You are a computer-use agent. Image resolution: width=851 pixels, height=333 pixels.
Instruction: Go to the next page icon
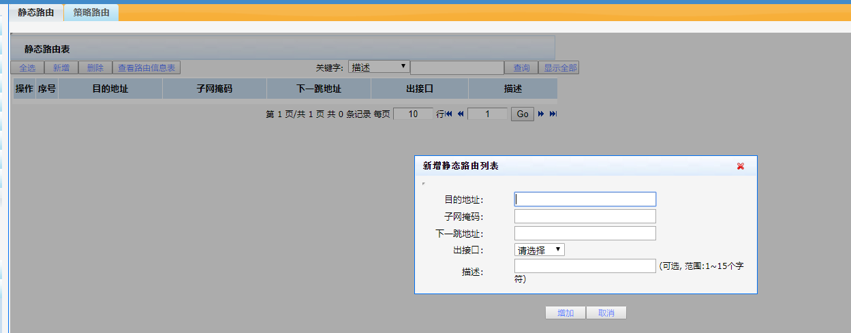click(542, 114)
